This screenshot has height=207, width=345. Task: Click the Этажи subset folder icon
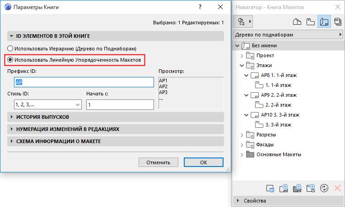[x=250, y=66]
